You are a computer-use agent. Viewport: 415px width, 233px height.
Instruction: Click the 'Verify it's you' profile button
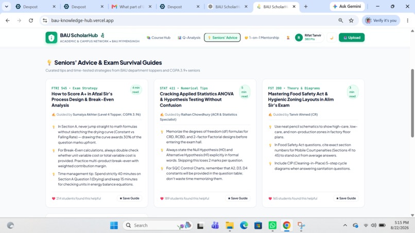pyautogui.click(x=381, y=21)
